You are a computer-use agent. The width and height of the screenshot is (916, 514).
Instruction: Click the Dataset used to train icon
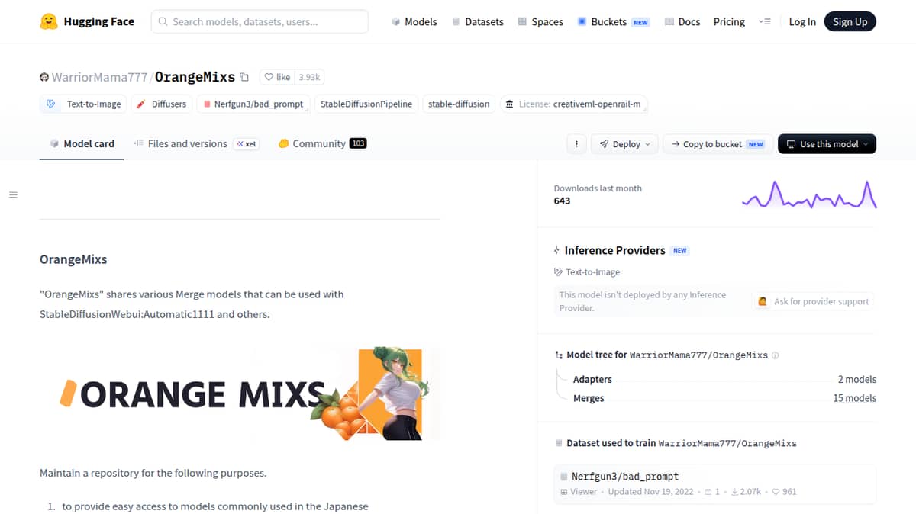click(x=559, y=443)
